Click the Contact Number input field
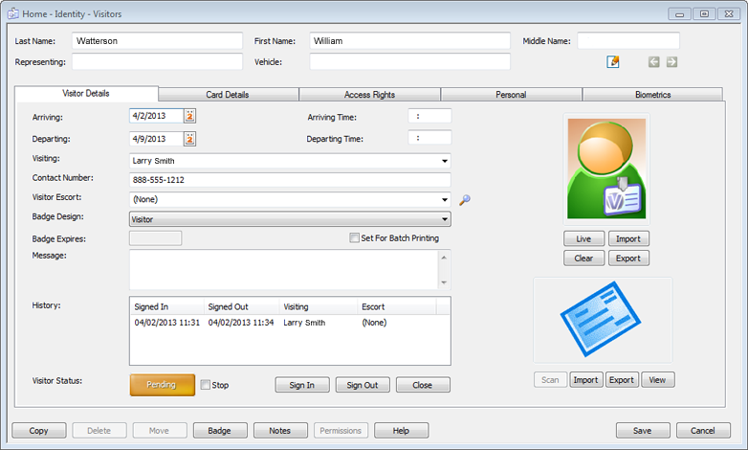The height and width of the screenshot is (450, 748). 289,180
